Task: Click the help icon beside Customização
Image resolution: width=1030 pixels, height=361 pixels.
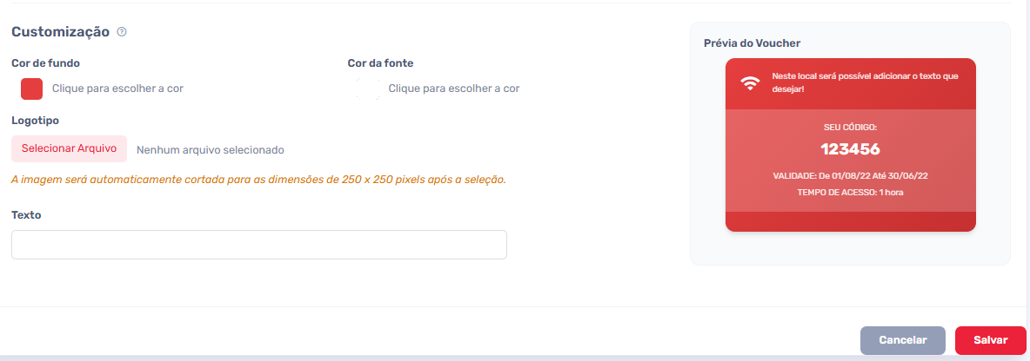Action: pyautogui.click(x=122, y=31)
